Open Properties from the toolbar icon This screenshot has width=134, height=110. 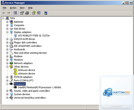click(22, 13)
